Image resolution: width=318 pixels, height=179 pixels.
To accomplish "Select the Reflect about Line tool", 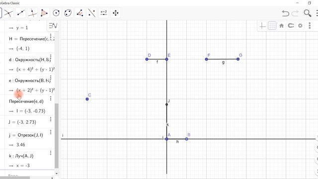I will click(91, 13).
